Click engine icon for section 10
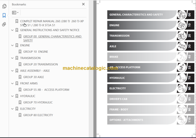The width and height of the screenshot is (196, 138). [x=182, y=25]
